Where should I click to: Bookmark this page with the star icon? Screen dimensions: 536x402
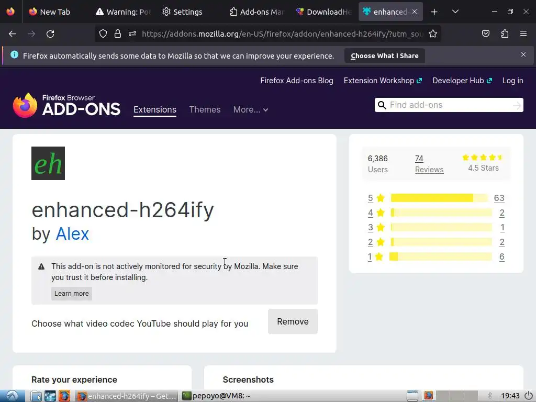pyautogui.click(x=433, y=34)
